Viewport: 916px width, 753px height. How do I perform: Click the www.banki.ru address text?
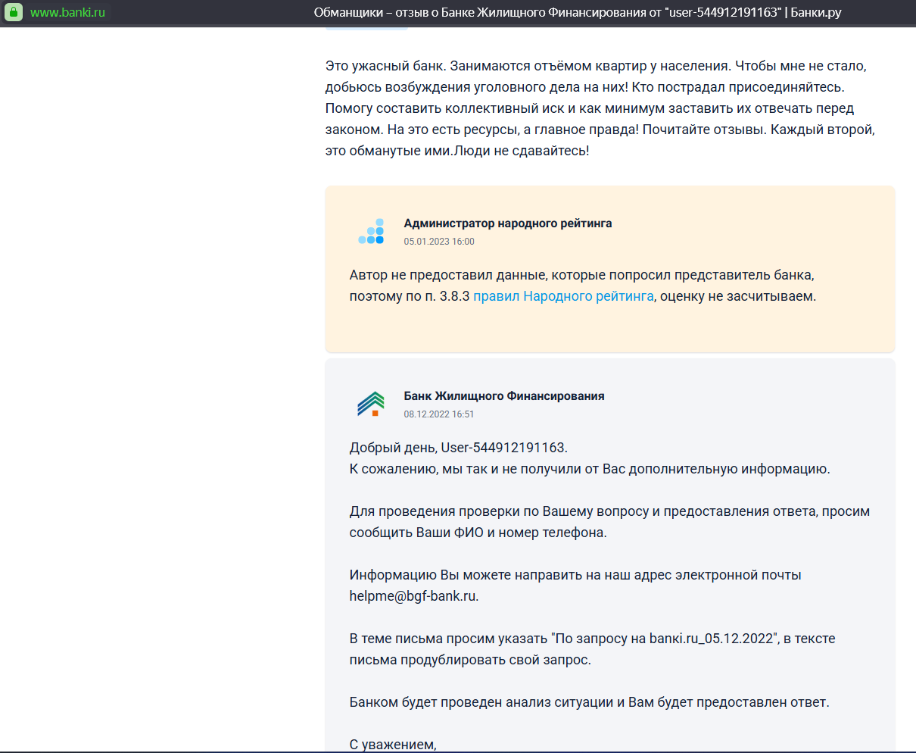click(x=67, y=12)
